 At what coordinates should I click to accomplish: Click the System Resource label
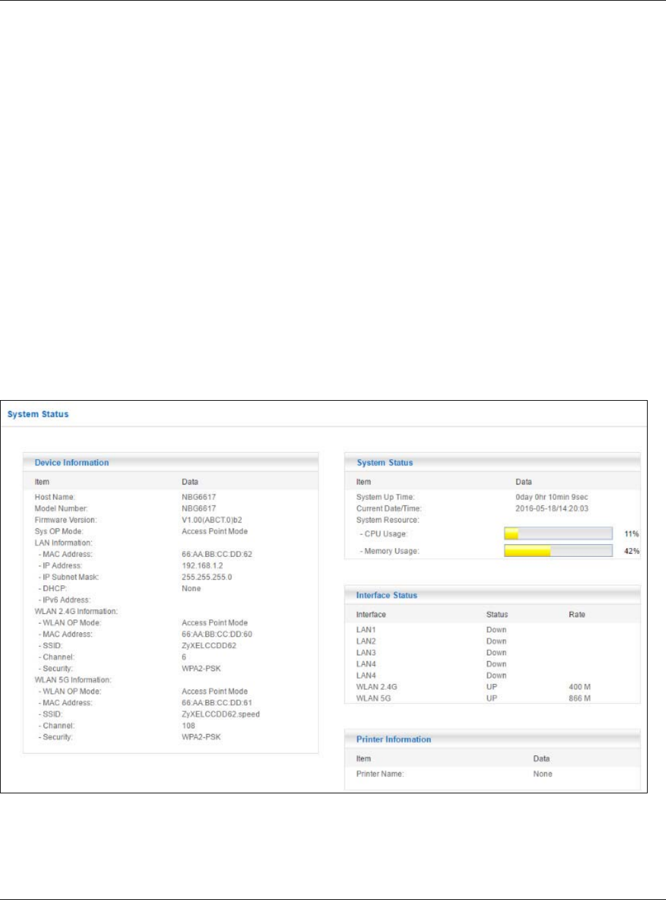[x=387, y=520]
